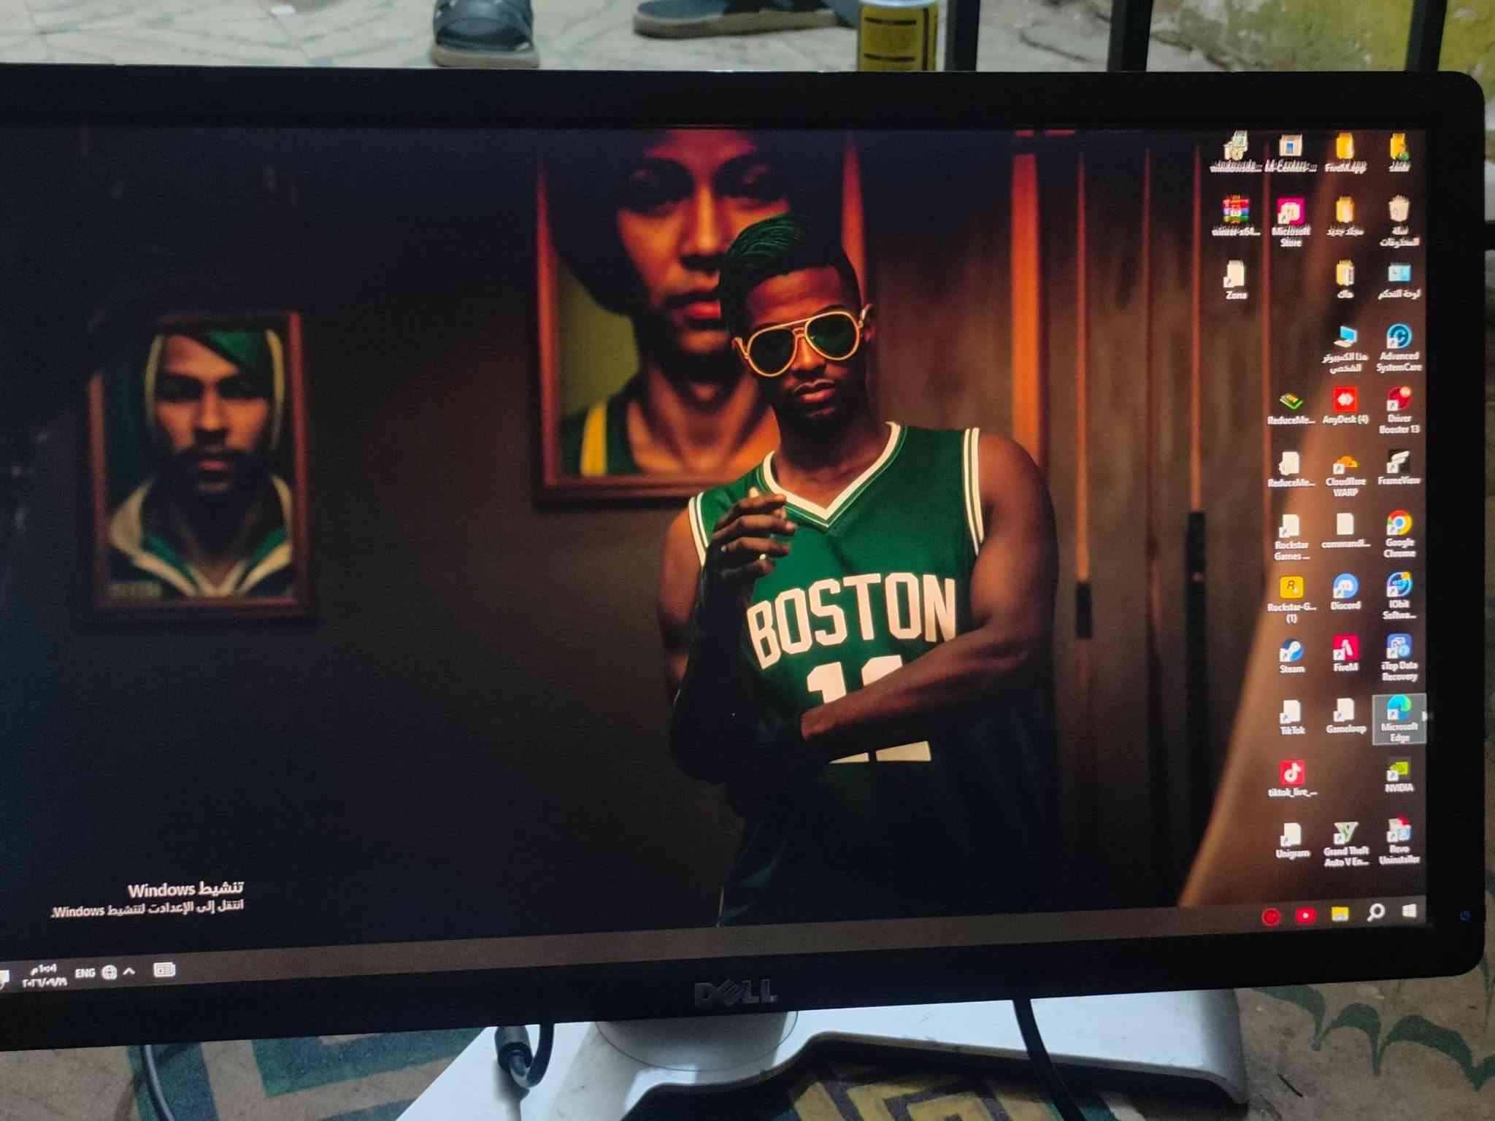The width and height of the screenshot is (1495, 1121).
Task: Open This PC (هذا الكمبيوتر الشخصي)
Action: click(1345, 349)
